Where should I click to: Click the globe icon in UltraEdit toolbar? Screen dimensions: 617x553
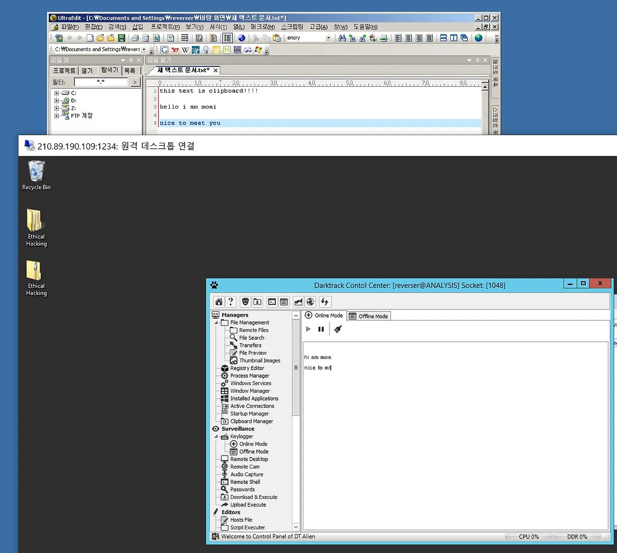click(479, 38)
